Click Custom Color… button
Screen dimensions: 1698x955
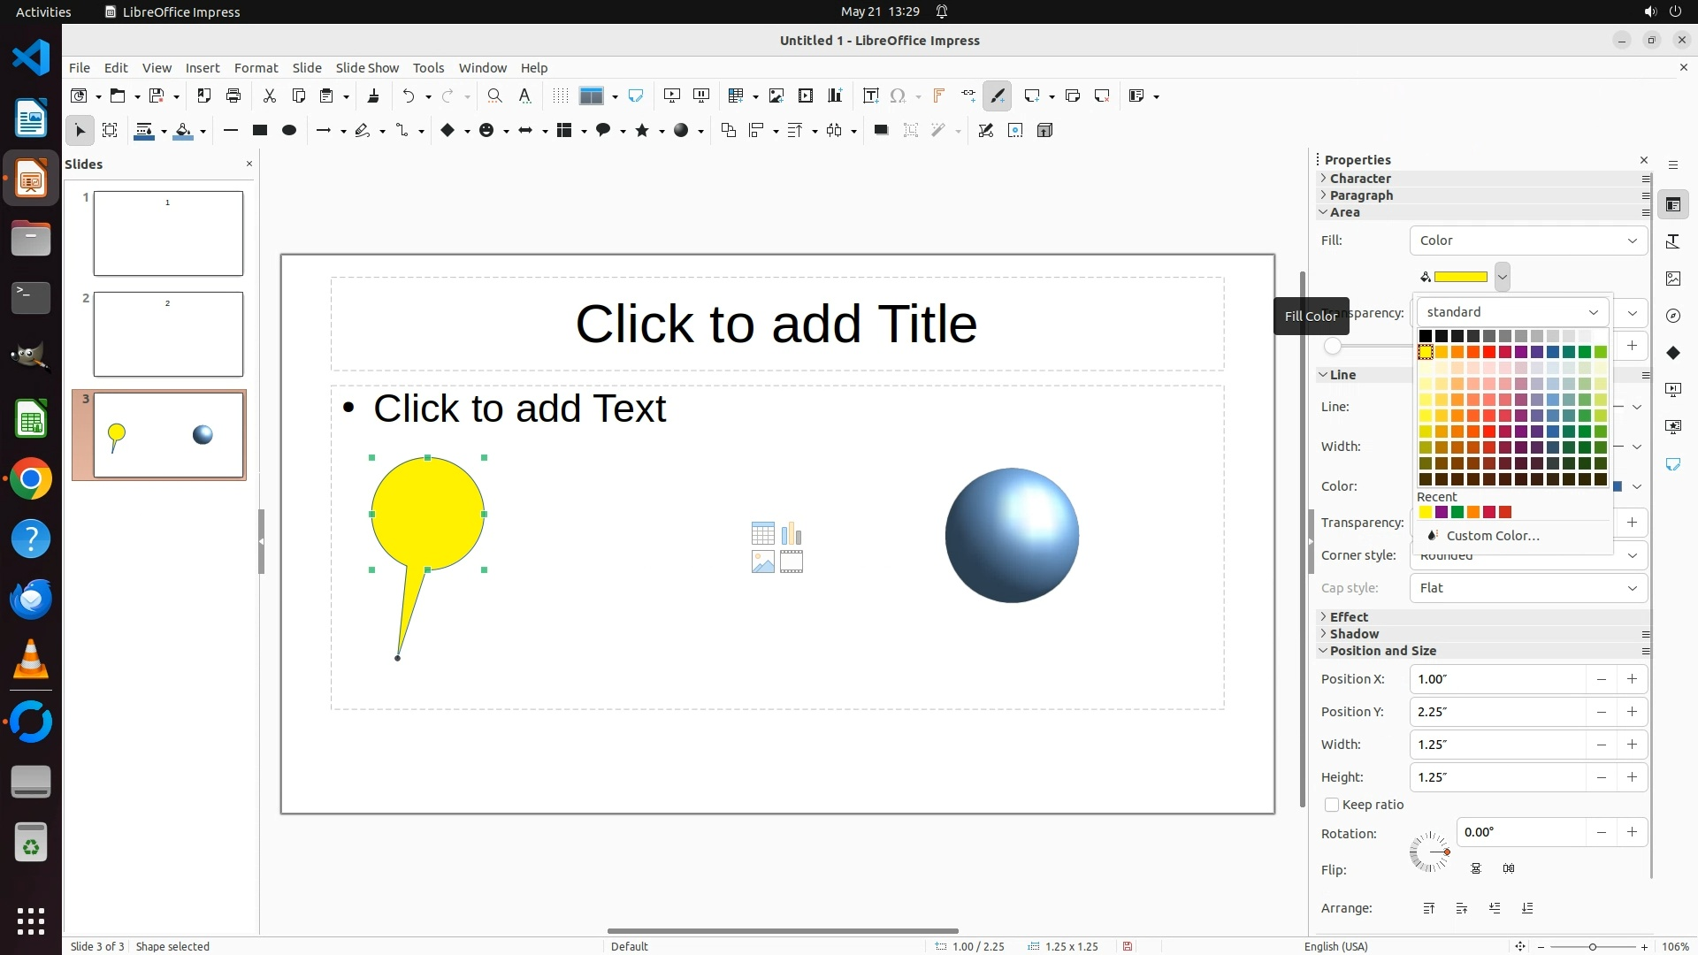pos(1492,536)
